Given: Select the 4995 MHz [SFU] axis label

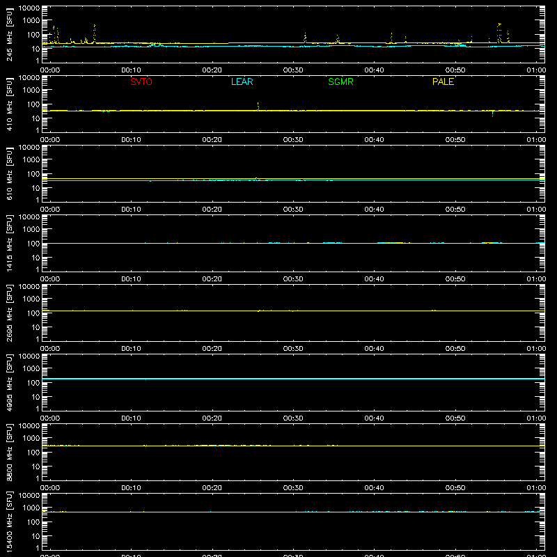Looking at the screenshot, I should coord(10,382).
